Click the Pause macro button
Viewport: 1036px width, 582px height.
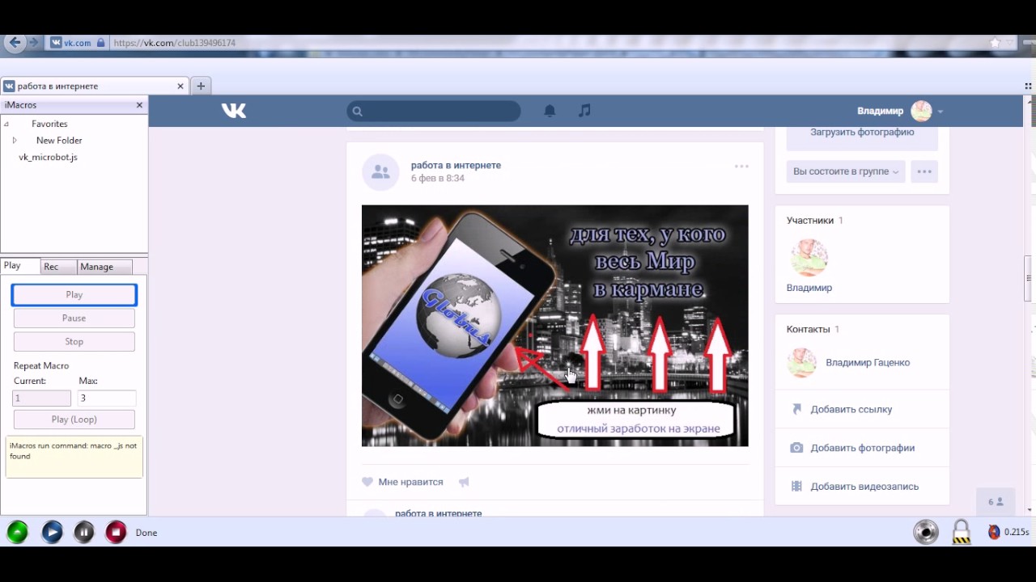click(74, 318)
